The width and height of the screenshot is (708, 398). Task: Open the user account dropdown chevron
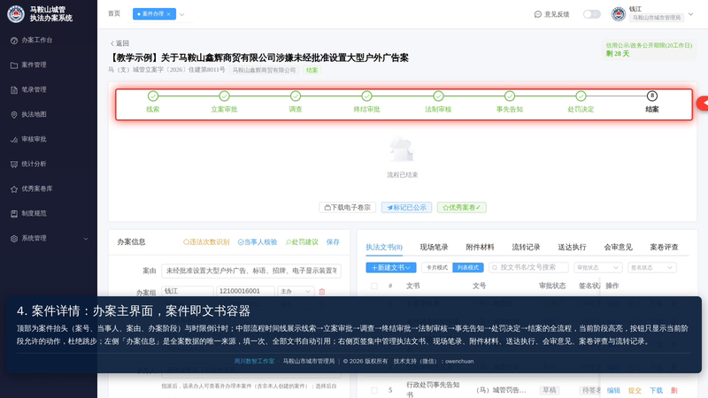point(691,14)
